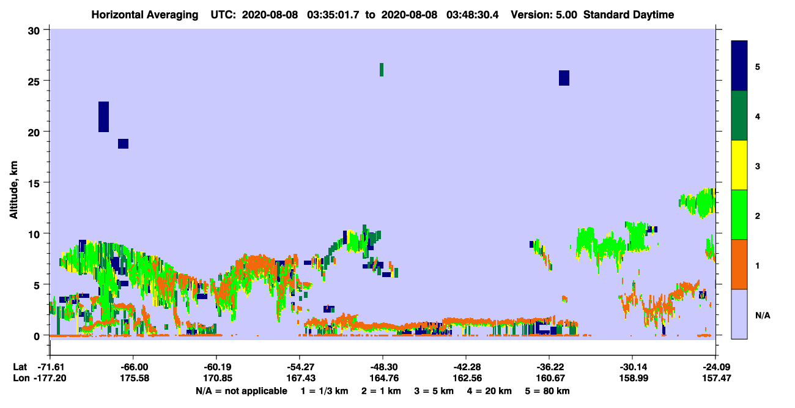Click the small dark green mark near 26 km
The image size is (795, 408).
tap(382, 70)
